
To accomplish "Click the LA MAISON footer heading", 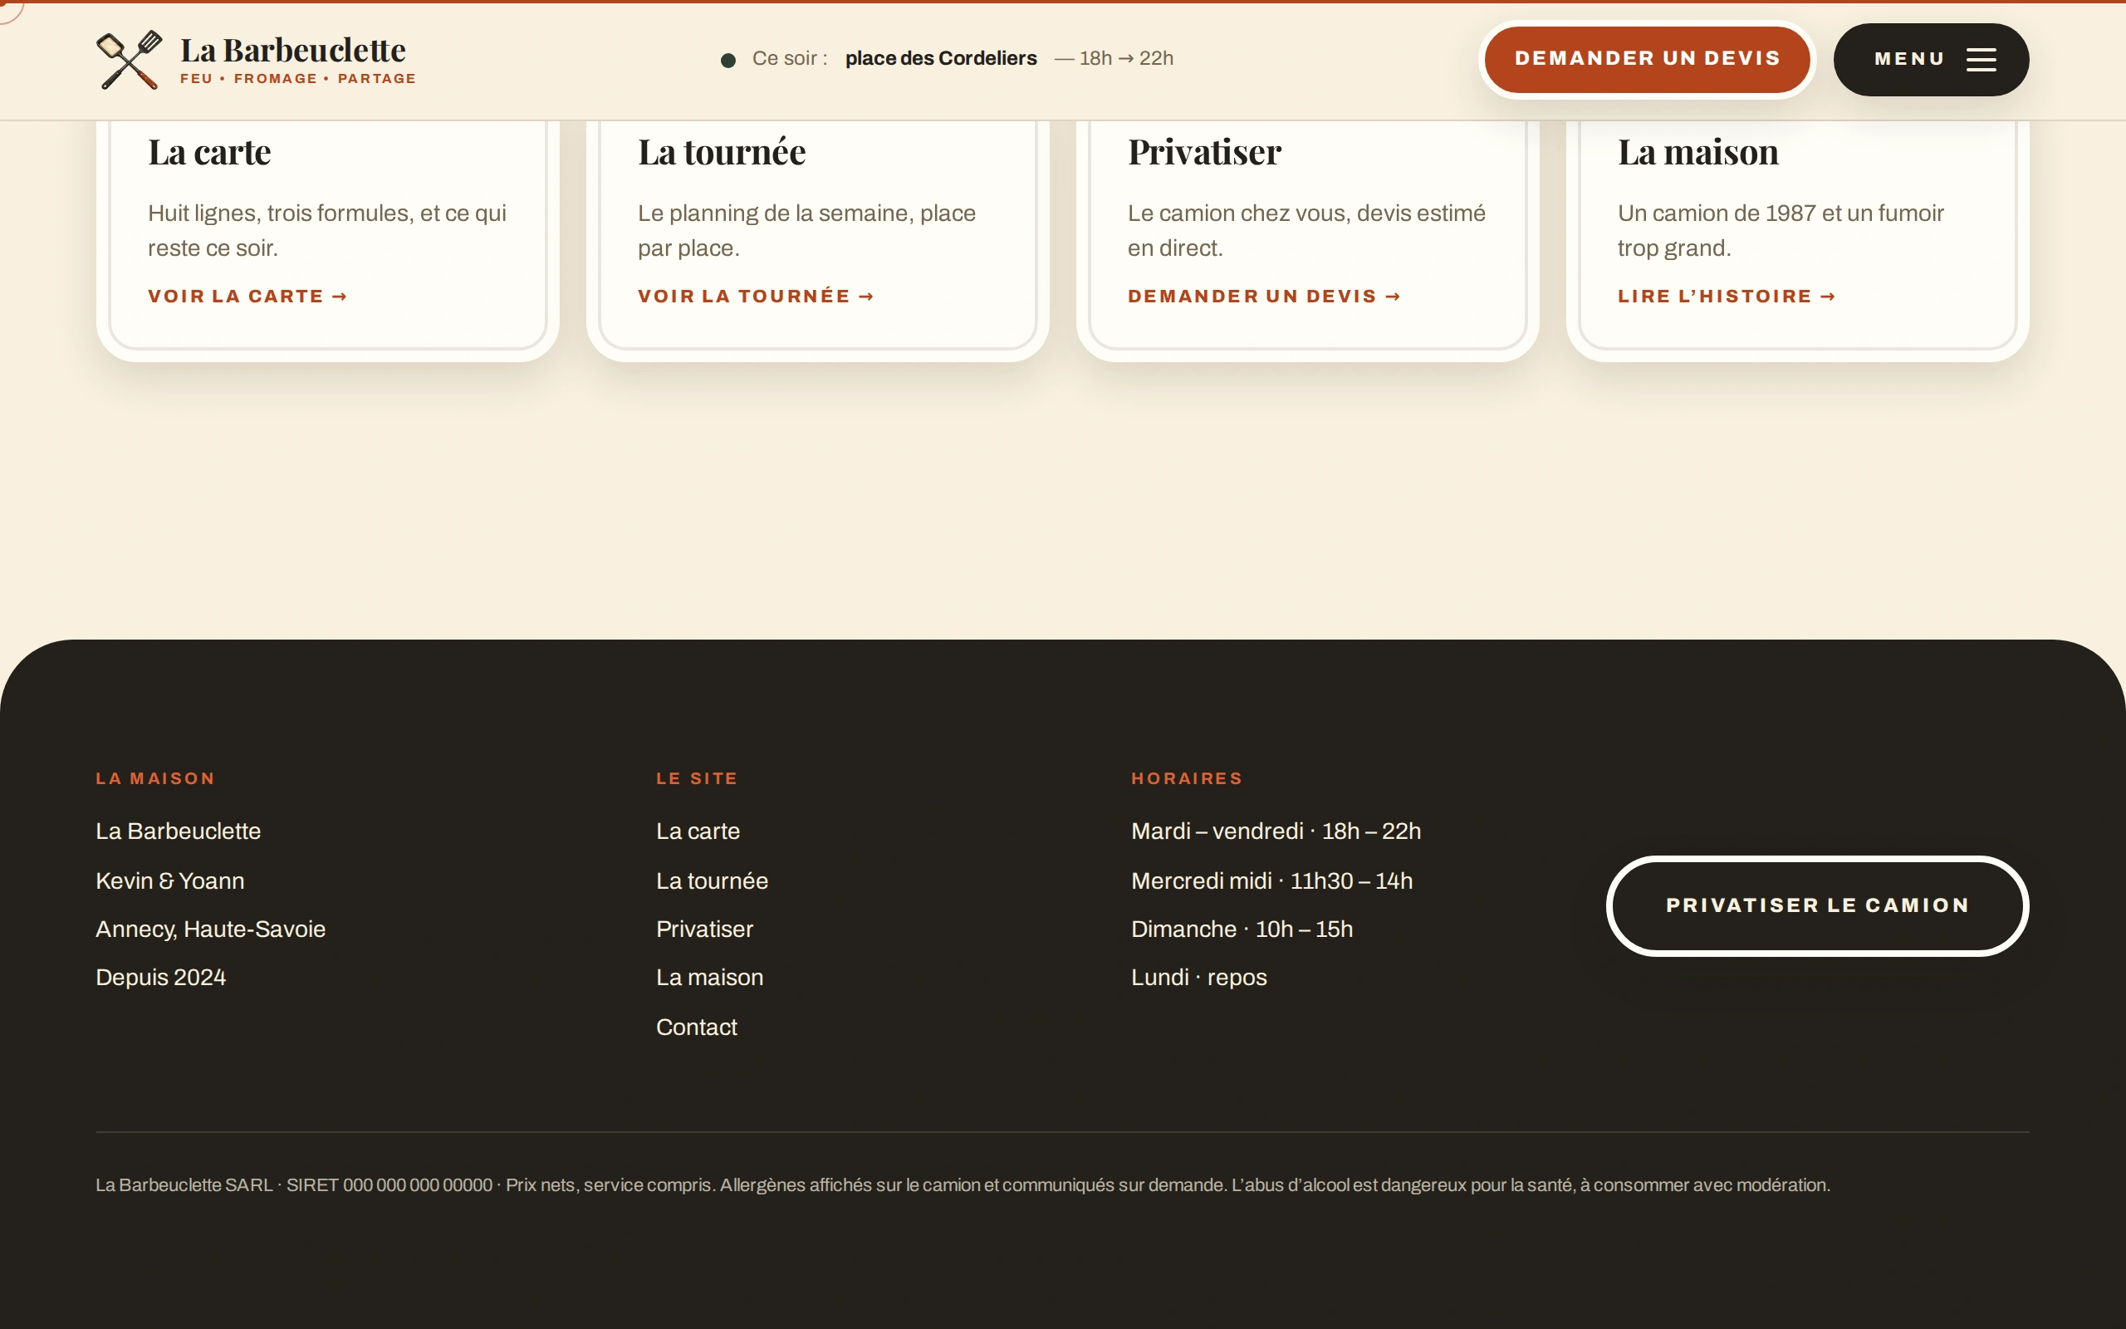I will click(155, 778).
